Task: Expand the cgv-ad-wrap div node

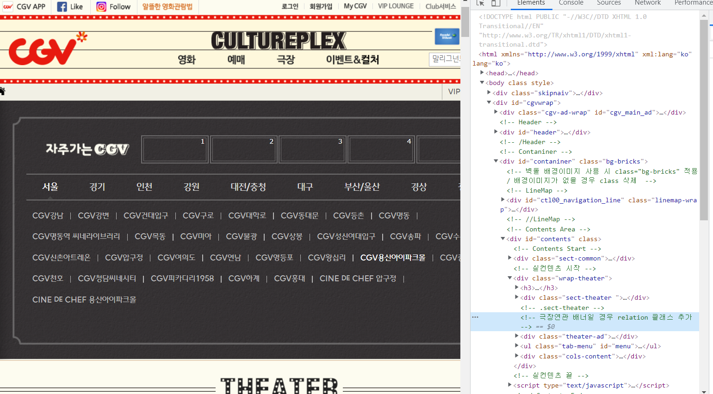Action: [496, 112]
